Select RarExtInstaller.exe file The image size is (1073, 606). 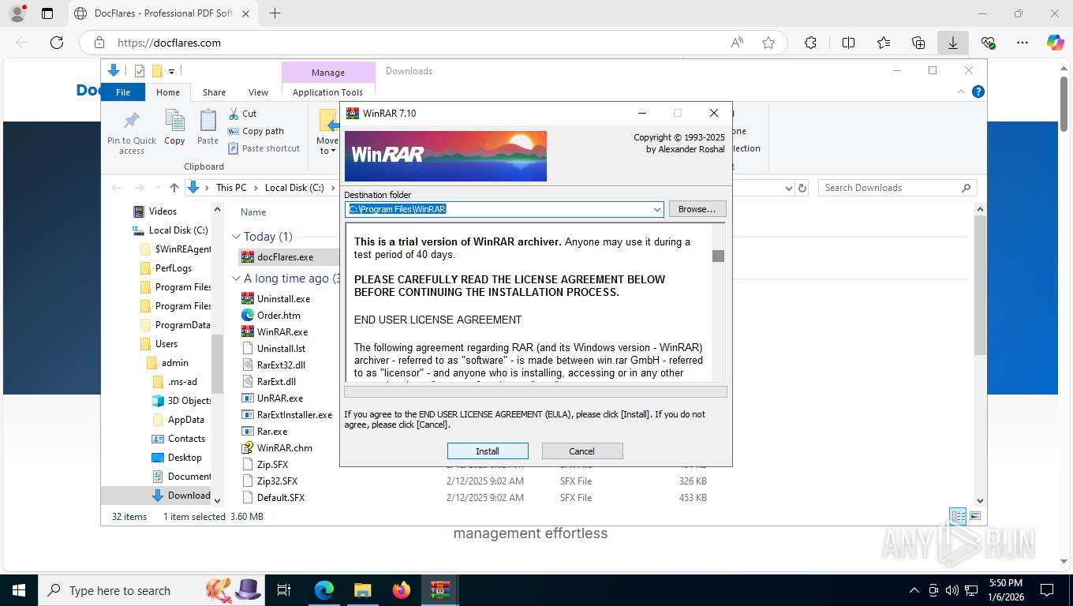click(294, 415)
